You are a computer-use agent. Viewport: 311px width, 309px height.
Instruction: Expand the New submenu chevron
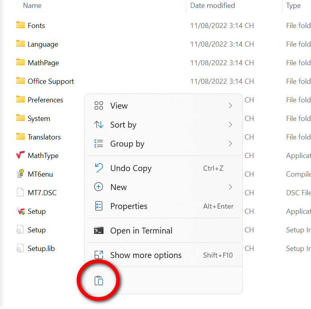(230, 187)
